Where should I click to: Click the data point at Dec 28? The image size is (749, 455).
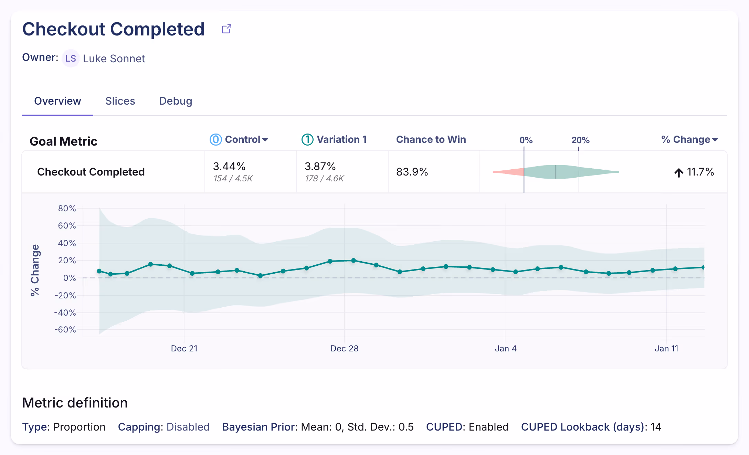click(x=354, y=261)
